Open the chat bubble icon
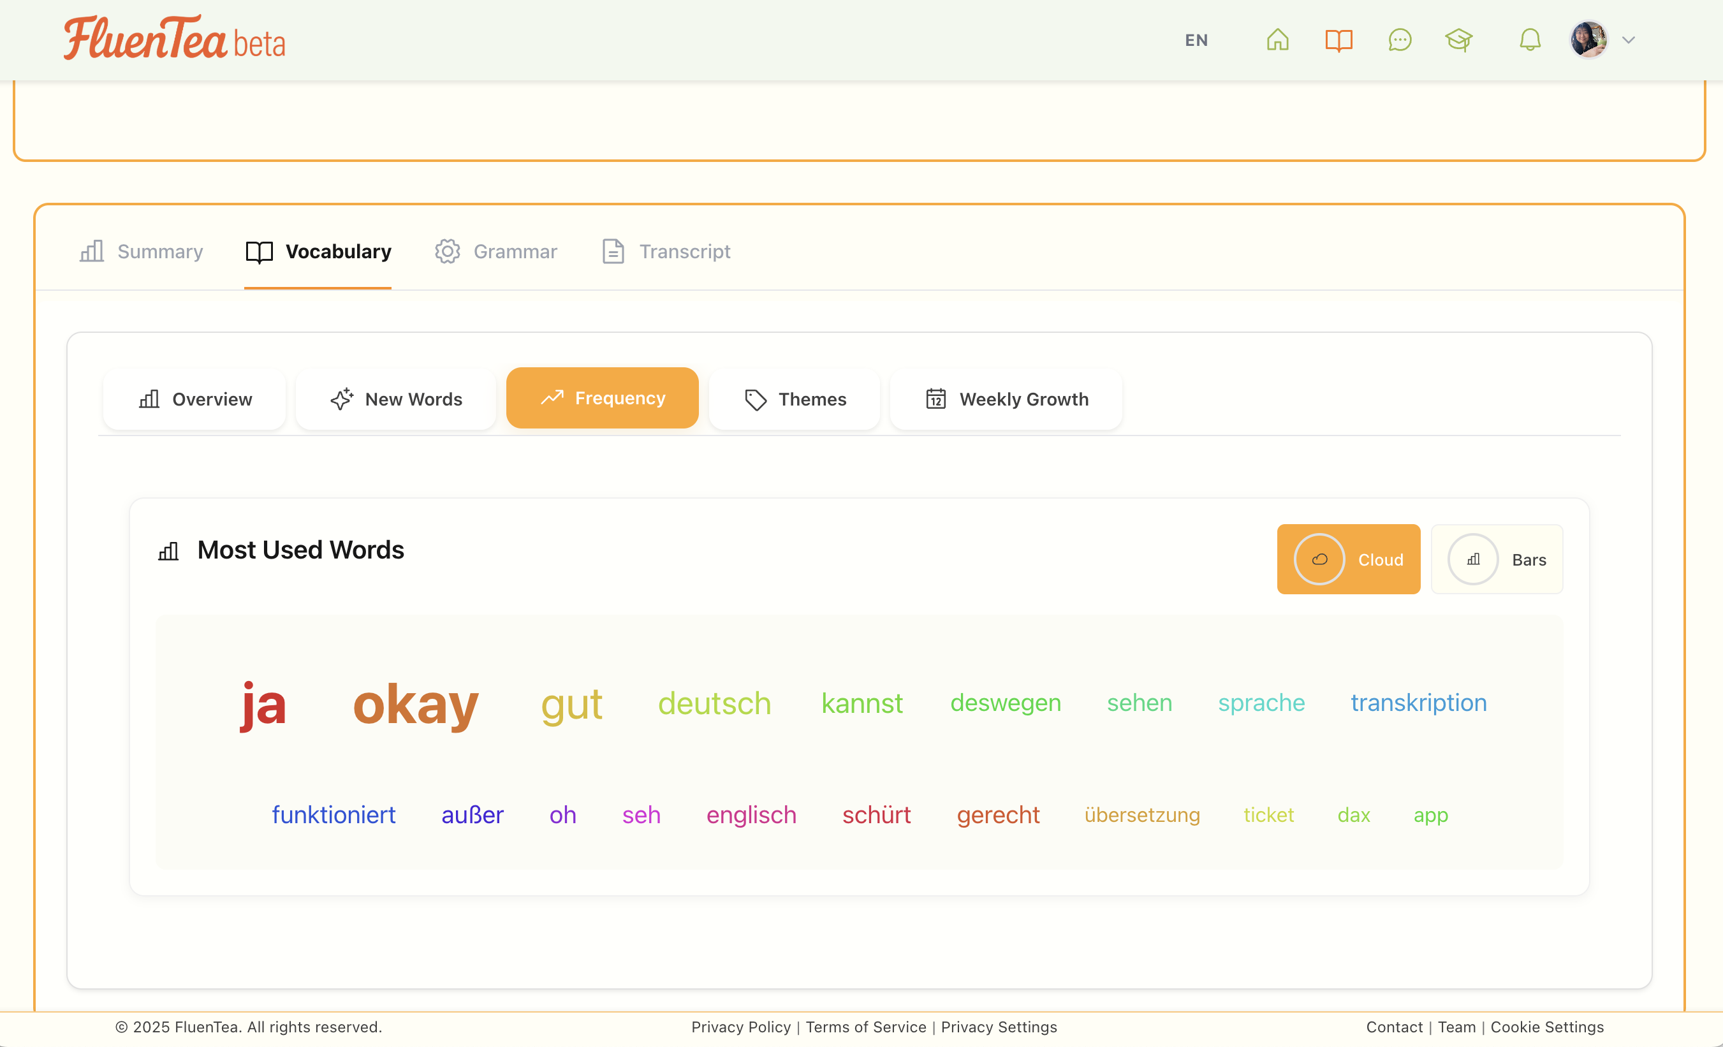The width and height of the screenshot is (1723, 1047). [x=1400, y=40]
